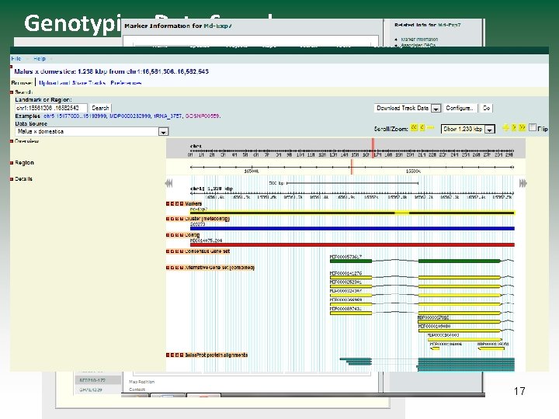Click the Go button

pyautogui.click(x=486, y=108)
